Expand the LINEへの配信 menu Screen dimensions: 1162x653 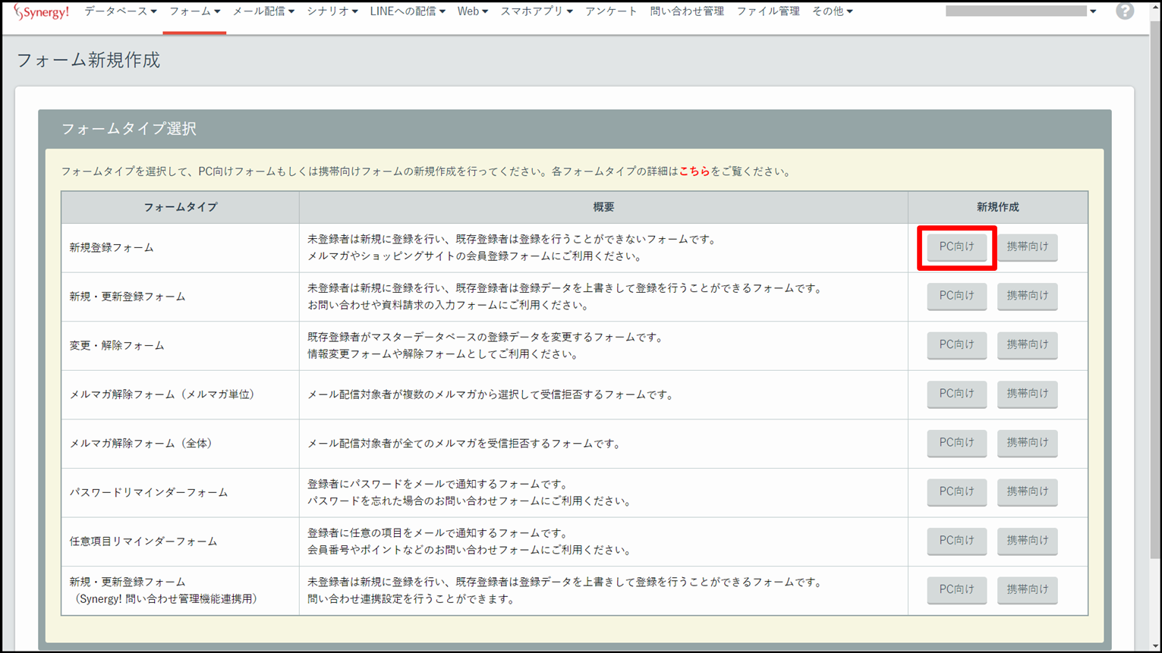407,11
